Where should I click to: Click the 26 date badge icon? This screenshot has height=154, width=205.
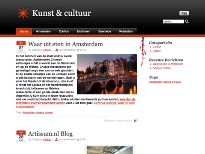coord(21,136)
